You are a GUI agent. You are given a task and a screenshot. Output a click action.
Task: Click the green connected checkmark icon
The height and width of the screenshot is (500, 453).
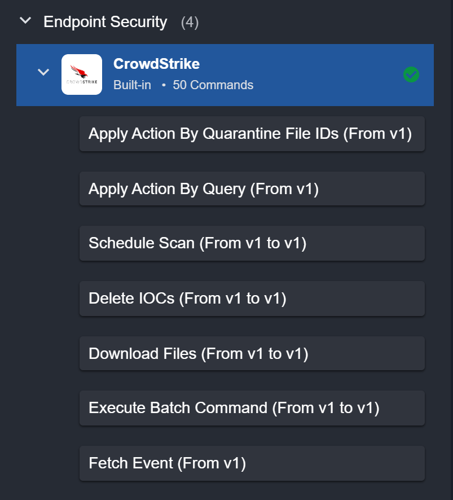click(411, 74)
